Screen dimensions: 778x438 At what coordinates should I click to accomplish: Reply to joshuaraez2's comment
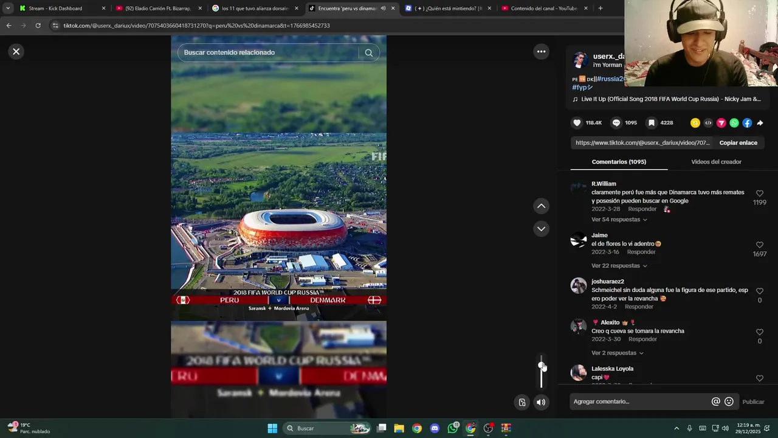639,307
